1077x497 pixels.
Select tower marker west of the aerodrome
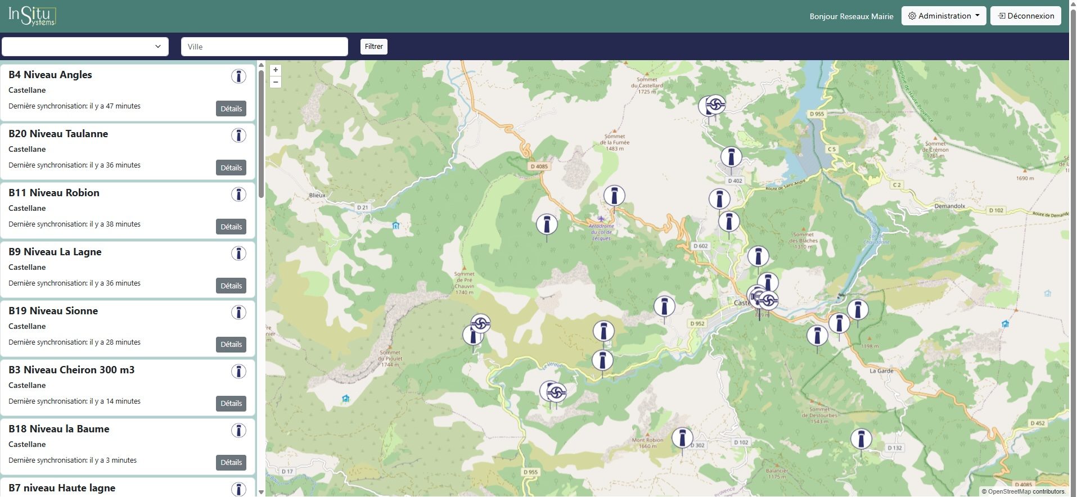[x=547, y=224]
